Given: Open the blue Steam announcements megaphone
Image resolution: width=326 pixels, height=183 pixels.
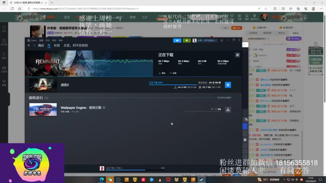Looking at the screenshot, I should (177, 40).
